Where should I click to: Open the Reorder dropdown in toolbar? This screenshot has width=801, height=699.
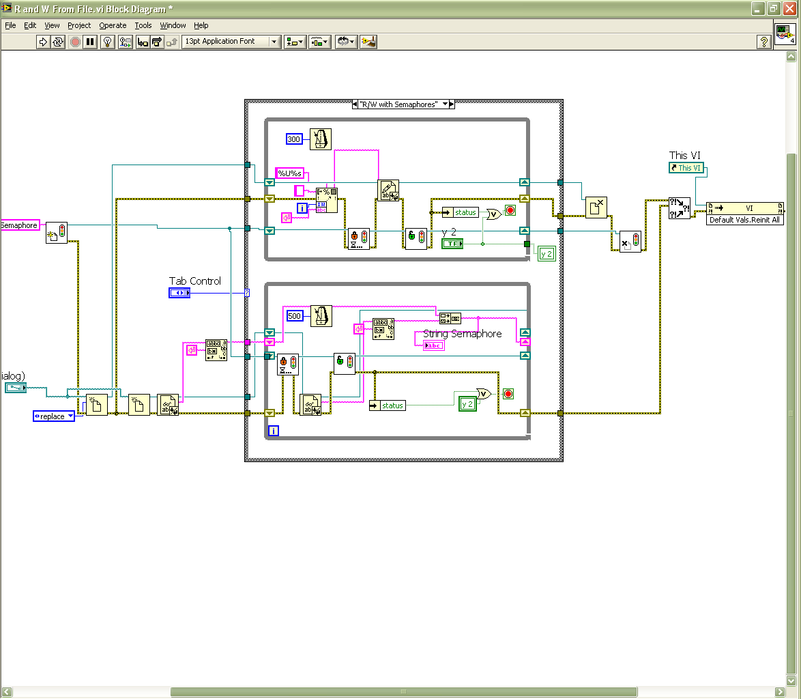[345, 42]
